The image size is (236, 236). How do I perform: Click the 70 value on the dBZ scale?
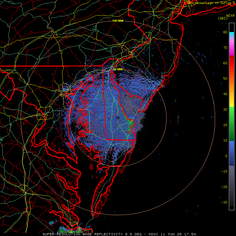click(225, 48)
